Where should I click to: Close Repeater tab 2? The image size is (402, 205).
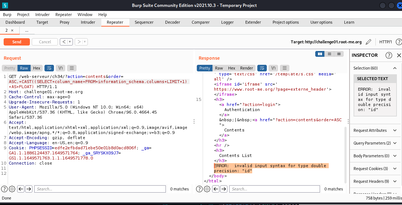[12, 31]
